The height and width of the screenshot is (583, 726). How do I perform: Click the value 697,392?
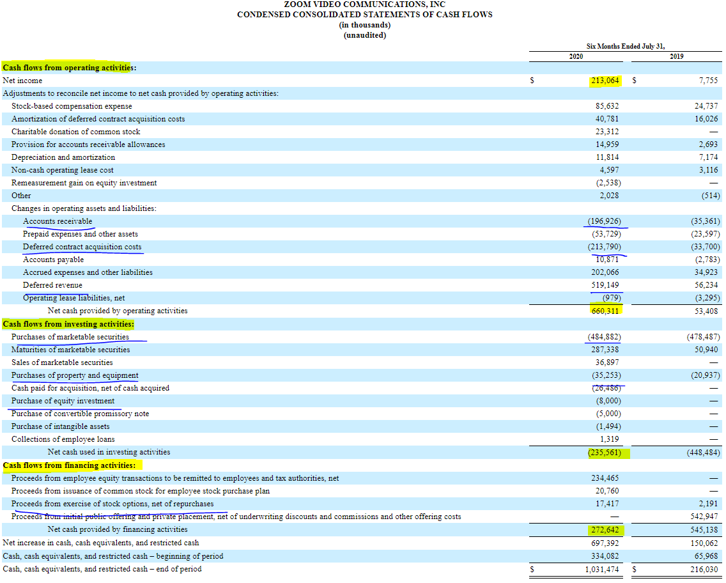click(x=605, y=543)
